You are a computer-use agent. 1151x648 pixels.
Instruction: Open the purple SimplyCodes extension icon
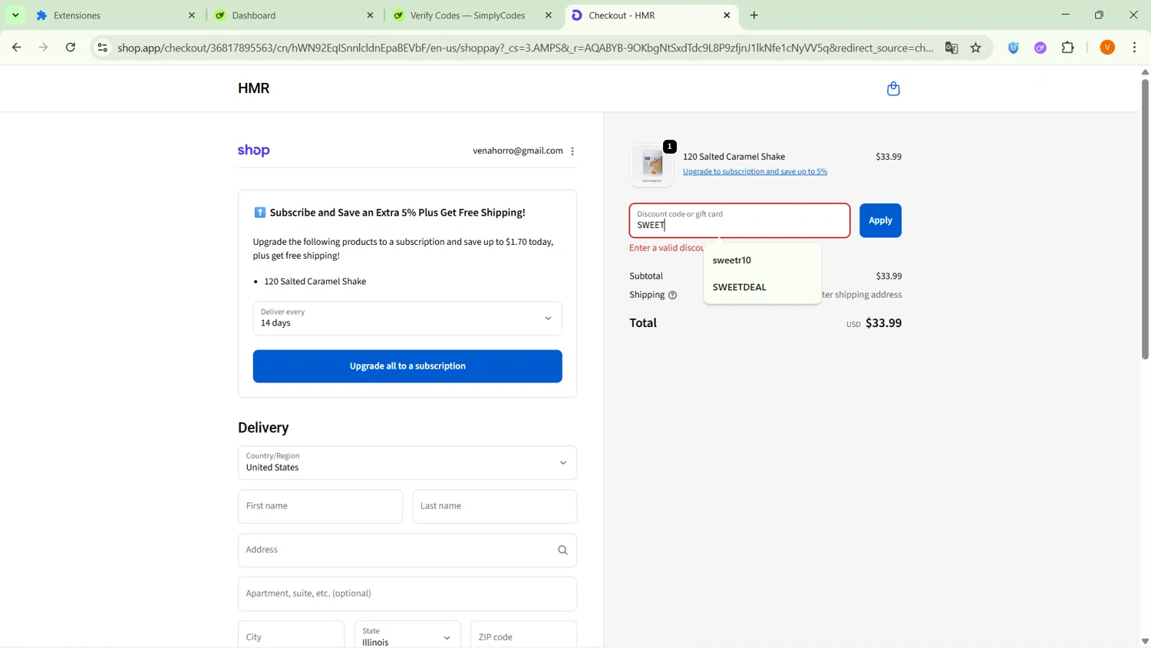(1041, 48)
